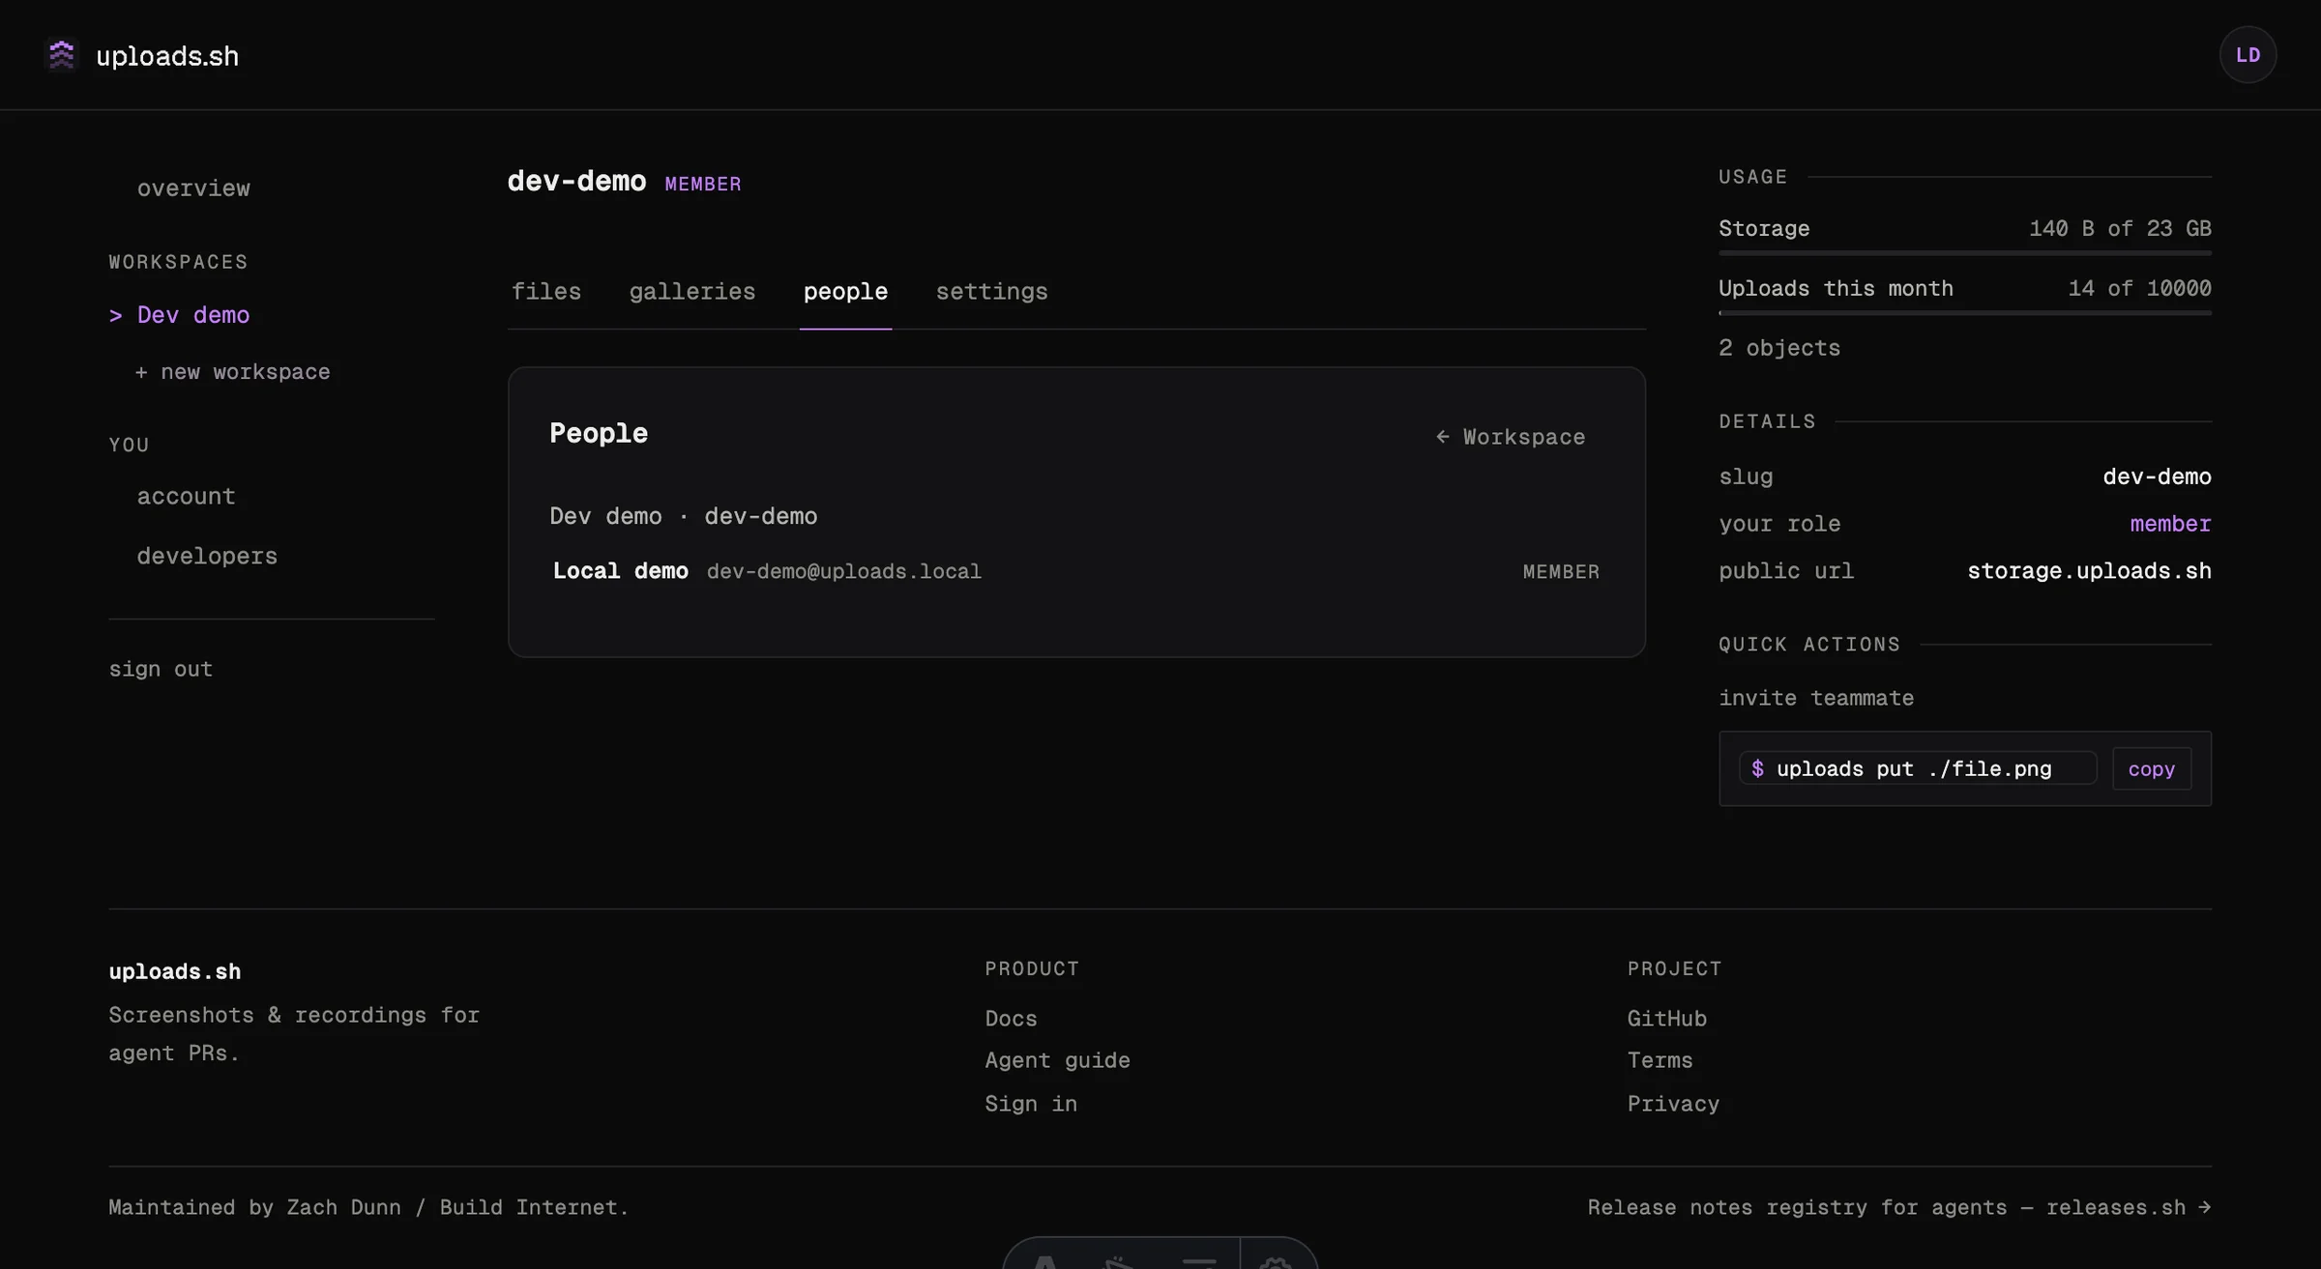Click the 2 objects text
The height and width of the screenshot is (1269, 2321).
pyautogui.click(x=1779, y=348)
